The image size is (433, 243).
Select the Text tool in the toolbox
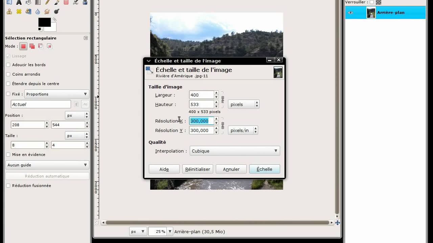pyautogui.click(x=19, y=2)
